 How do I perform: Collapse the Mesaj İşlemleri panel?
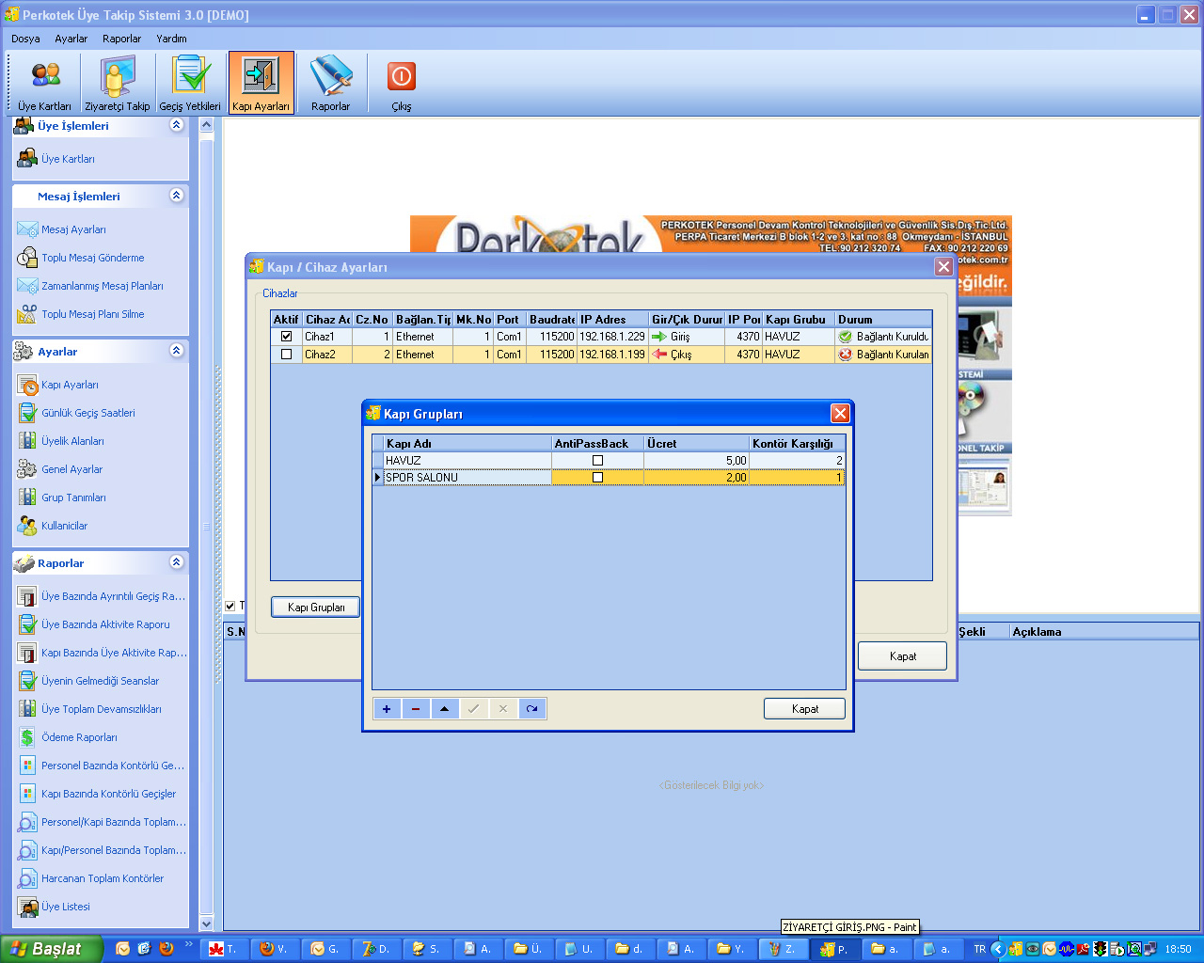pos(176,196)
